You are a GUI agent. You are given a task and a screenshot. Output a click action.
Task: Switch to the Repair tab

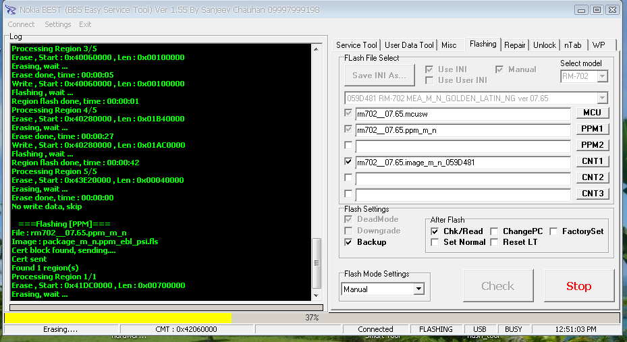(x=514, y=45)
